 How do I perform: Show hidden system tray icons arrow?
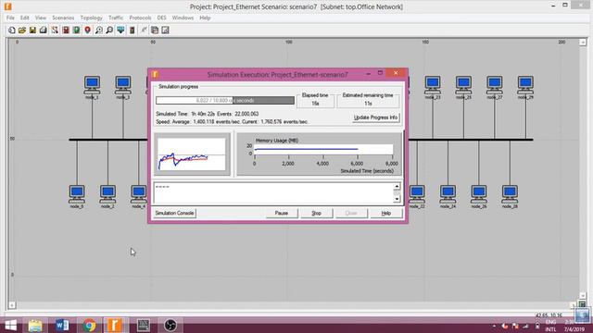[x=494, y=326]
